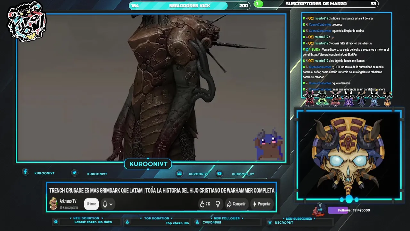
Task: Click the skull mask avatar in webcam frame
Action: tap(348, 156)
